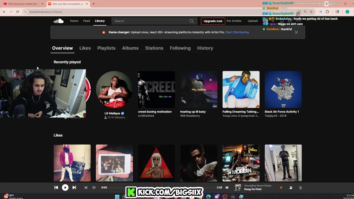Switch to the YouTube new jersey zombie tab
This screenshot has height=199, width=354.
pos(23,4)
